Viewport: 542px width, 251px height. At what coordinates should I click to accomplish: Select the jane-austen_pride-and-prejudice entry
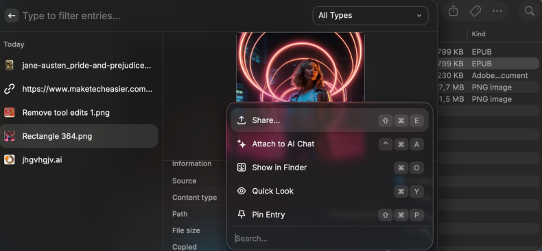tap(79, 65)
